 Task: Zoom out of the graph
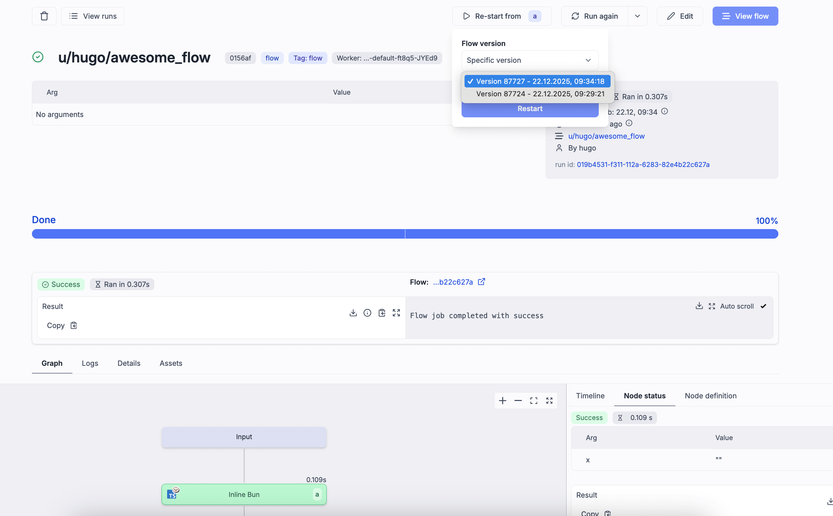518,400
